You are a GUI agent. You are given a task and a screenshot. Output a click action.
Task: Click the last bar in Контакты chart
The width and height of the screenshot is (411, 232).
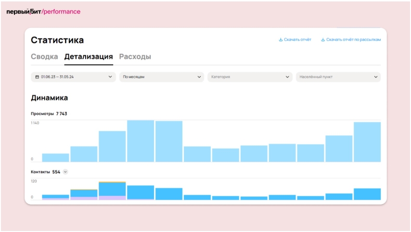click(x=367, y=194)
